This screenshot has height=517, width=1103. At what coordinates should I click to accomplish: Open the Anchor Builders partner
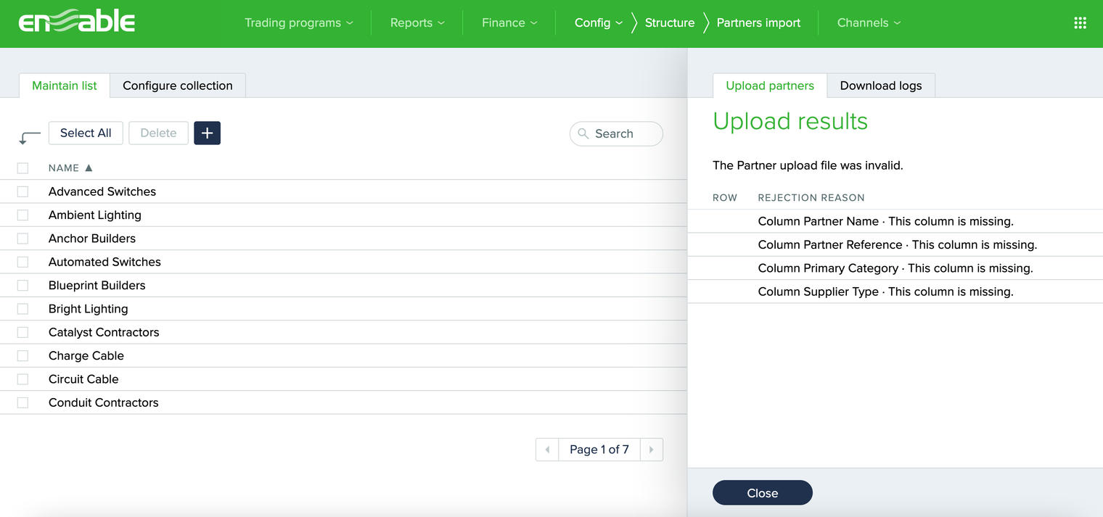tap(92, 239)
